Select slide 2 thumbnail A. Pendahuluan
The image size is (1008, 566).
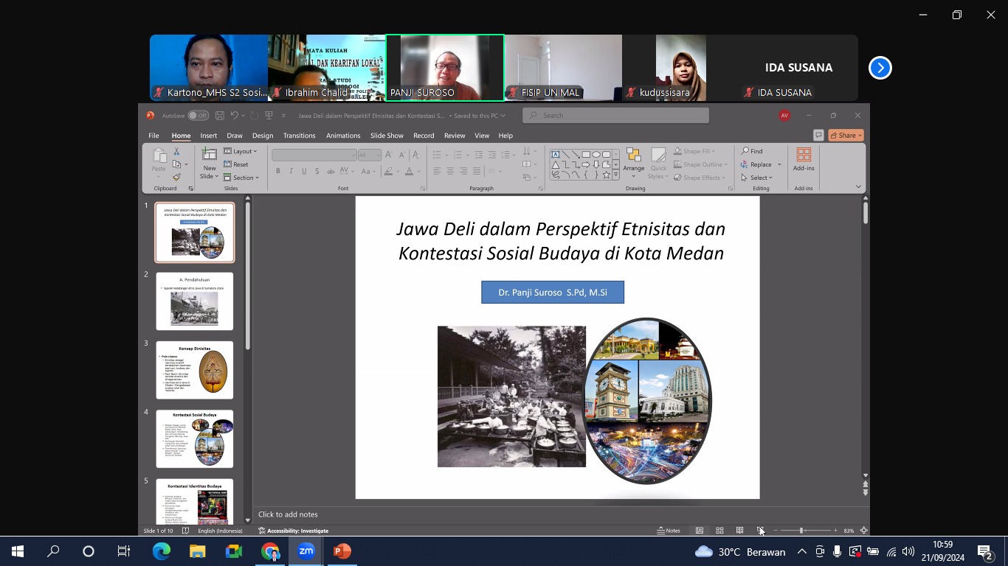click(x=195, y=301)
